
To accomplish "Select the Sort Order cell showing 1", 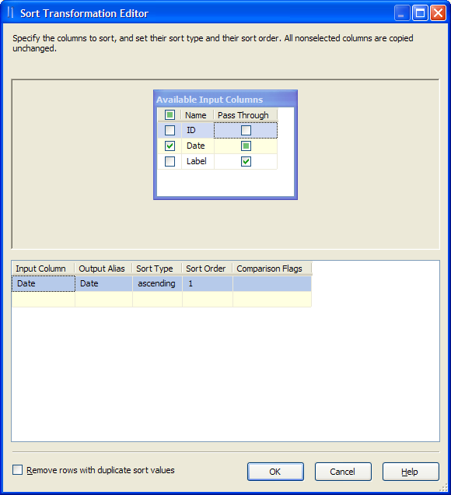I will (x=208, y=283).
